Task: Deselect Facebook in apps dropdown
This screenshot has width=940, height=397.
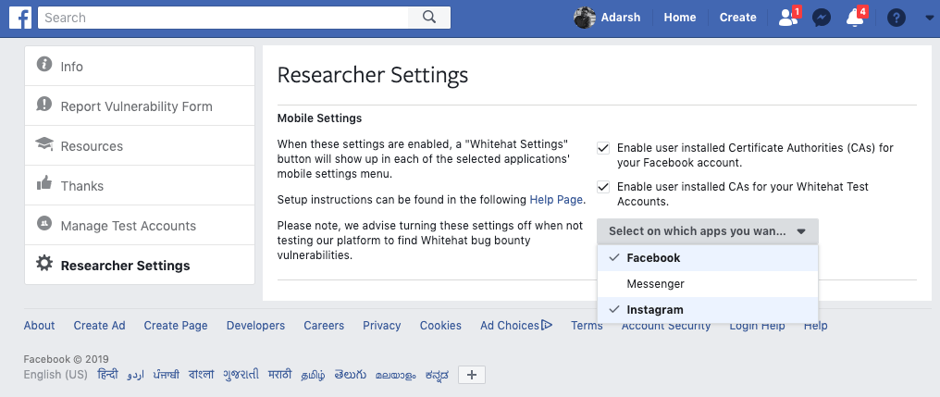Action: tap(708, 258)
